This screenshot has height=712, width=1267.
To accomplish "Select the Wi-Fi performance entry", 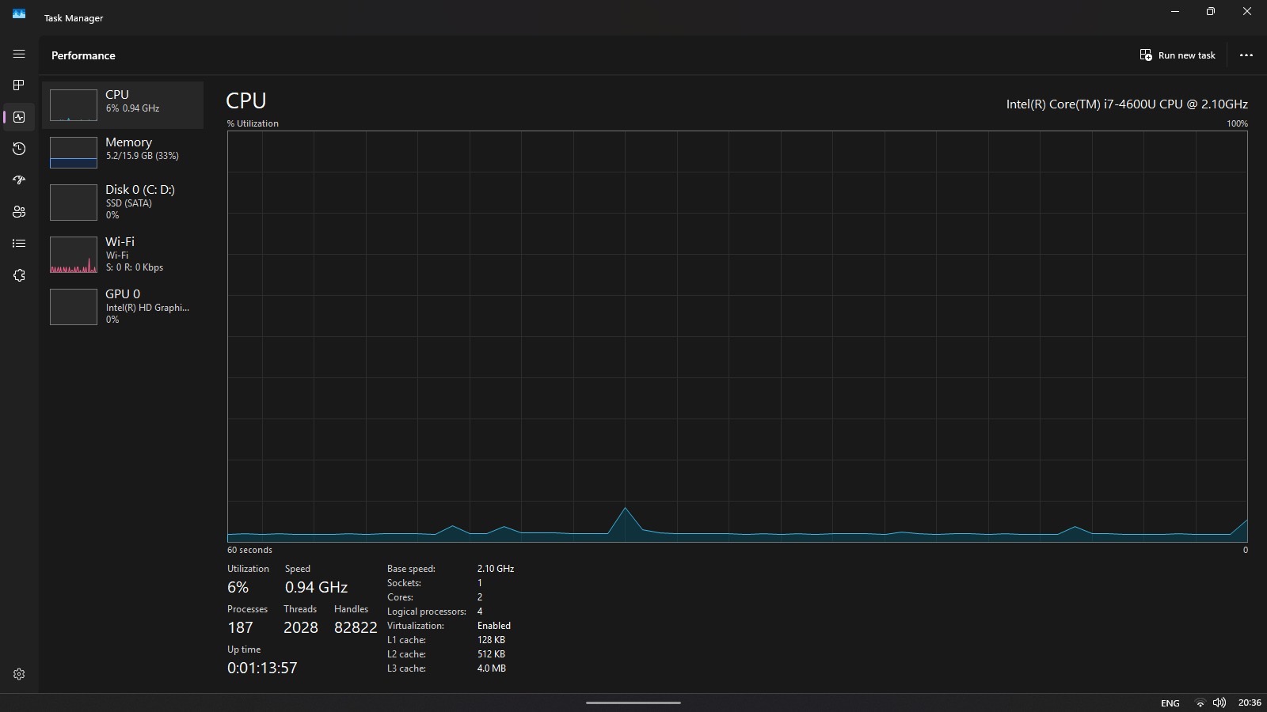I will point(123,254).
